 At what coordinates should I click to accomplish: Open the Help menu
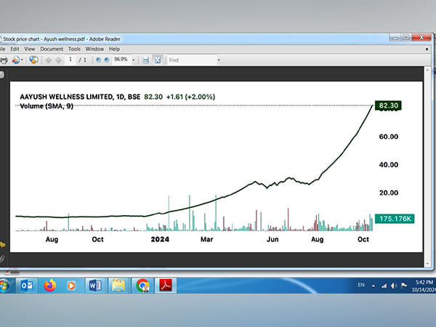coord(114,49)
